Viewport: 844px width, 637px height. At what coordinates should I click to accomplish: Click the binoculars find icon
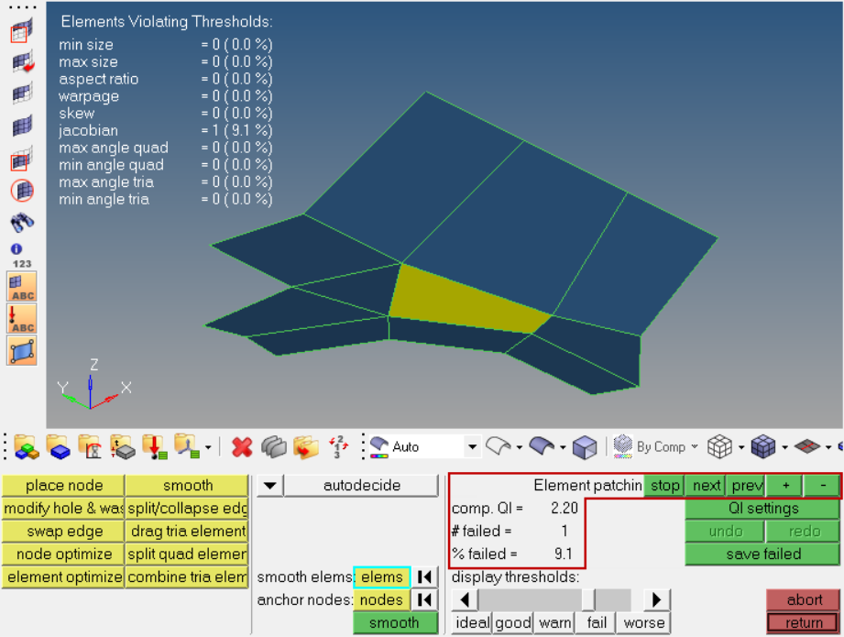22,222
